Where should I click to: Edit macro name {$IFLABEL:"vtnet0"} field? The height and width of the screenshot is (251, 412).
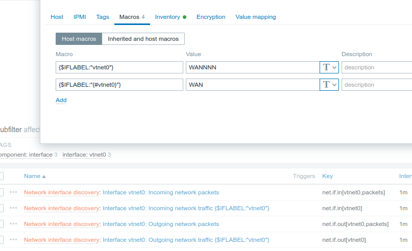119,67
